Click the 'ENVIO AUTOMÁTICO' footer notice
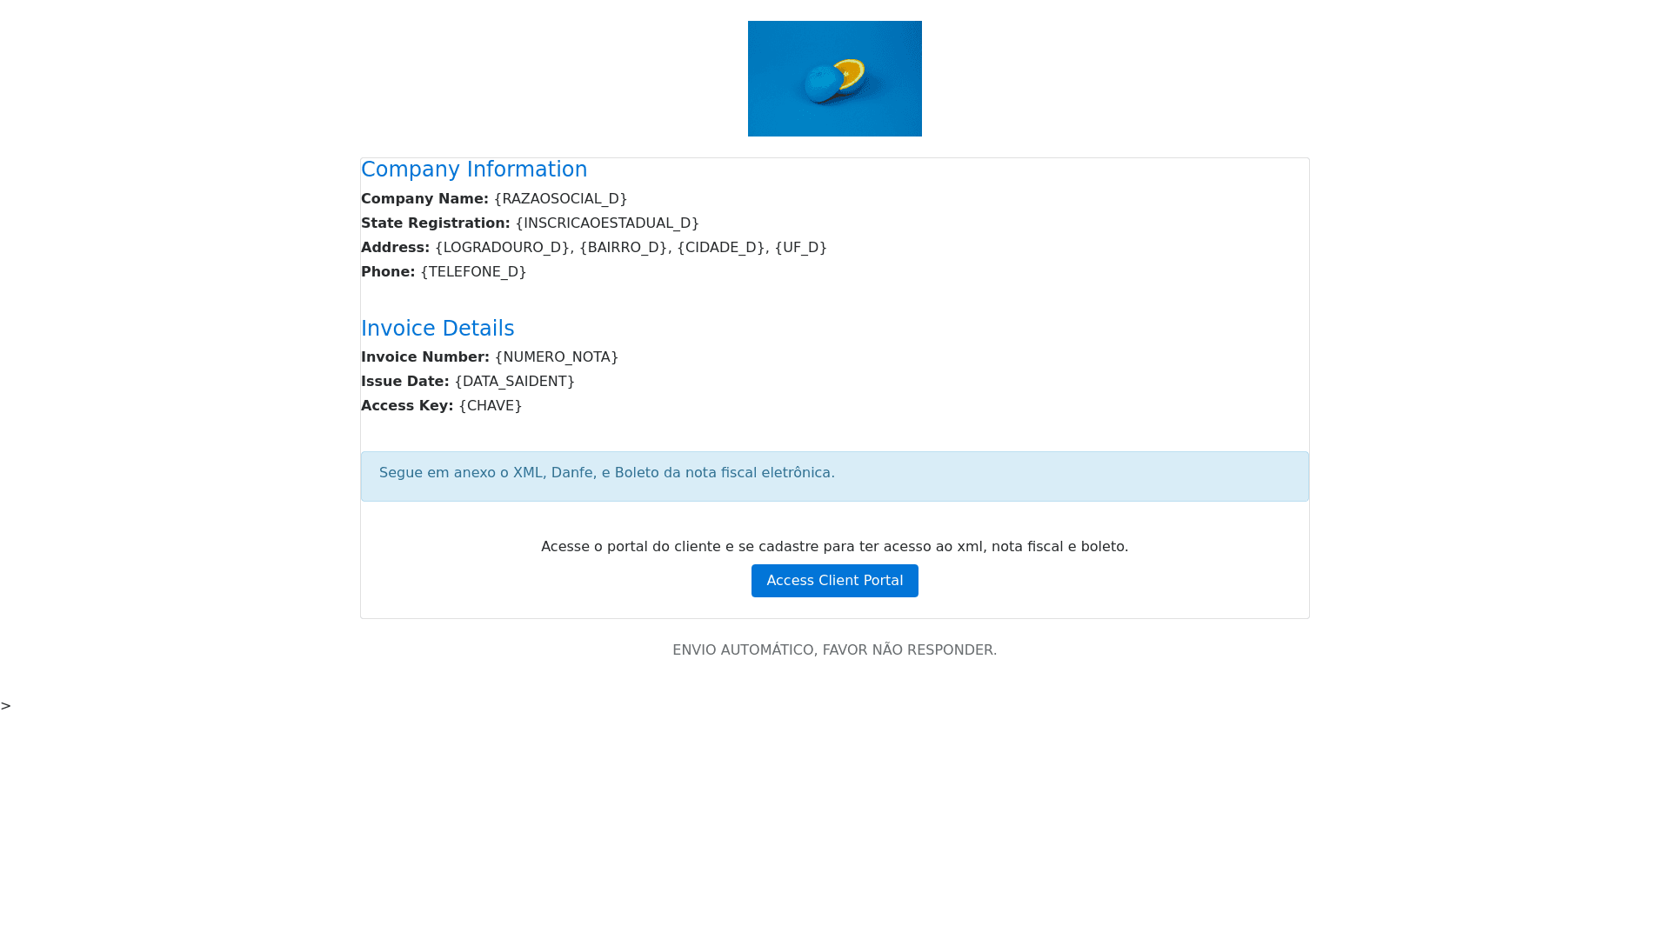The height and width of the screenshot is (939, 1670). coord(834,650)
